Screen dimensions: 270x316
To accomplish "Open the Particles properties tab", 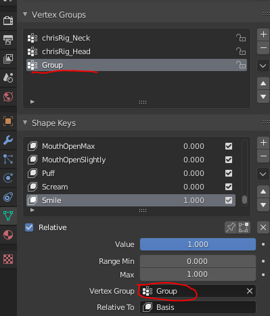I will [8, 159].
